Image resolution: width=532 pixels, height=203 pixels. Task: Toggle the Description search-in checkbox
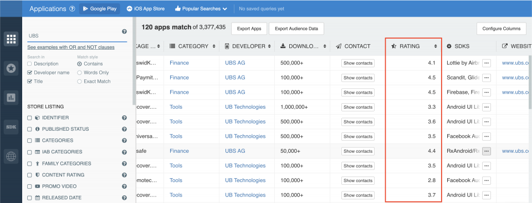[x=29, y=64]
